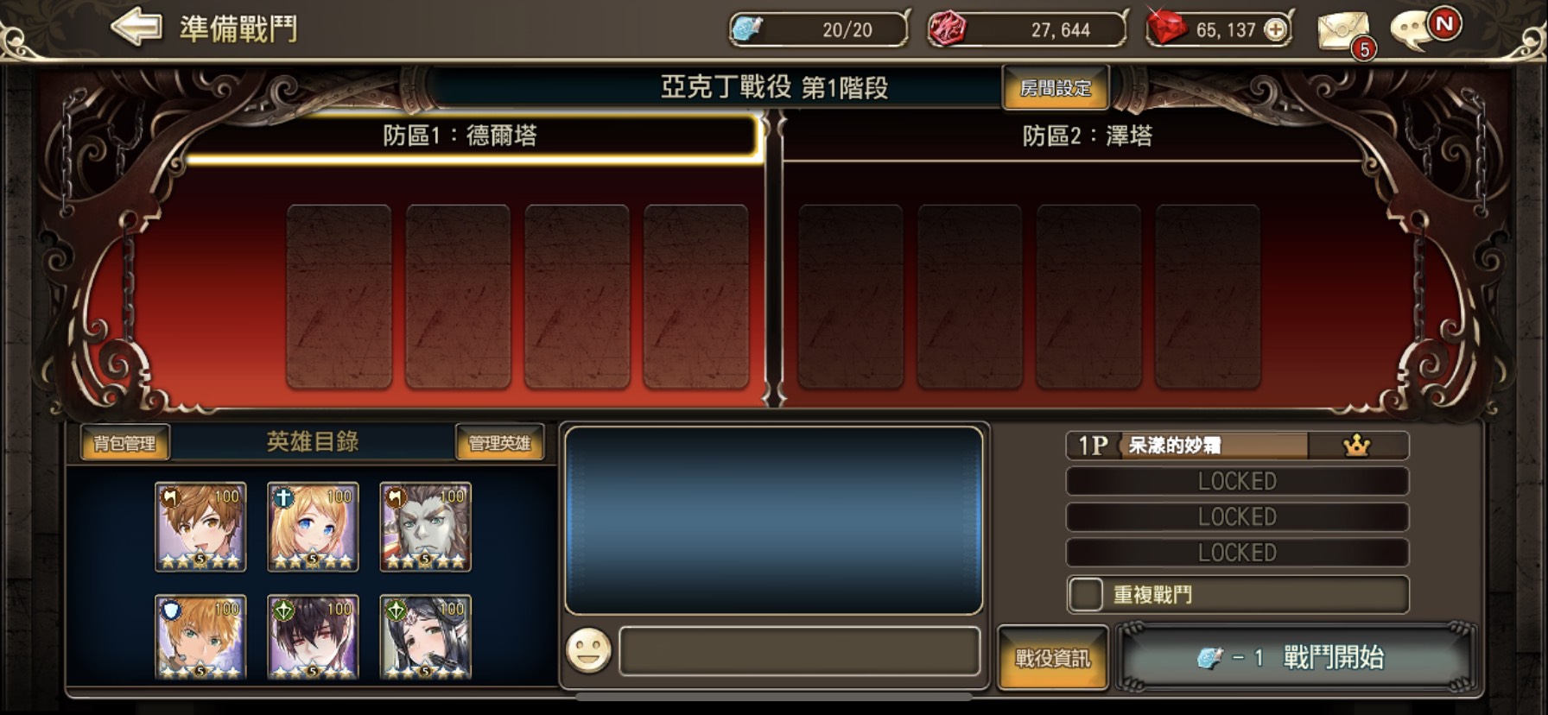Tap the plus icon to add rubies
The image size is (1548, 715).
(1275, 30)
